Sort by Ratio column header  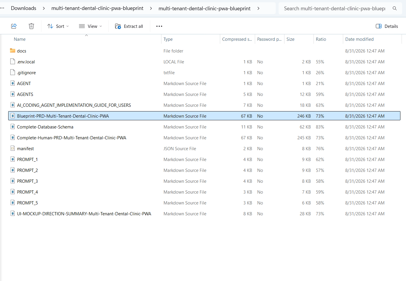point(321,39)
